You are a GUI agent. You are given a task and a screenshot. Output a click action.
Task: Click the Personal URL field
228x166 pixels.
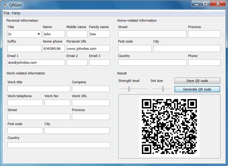88,48
